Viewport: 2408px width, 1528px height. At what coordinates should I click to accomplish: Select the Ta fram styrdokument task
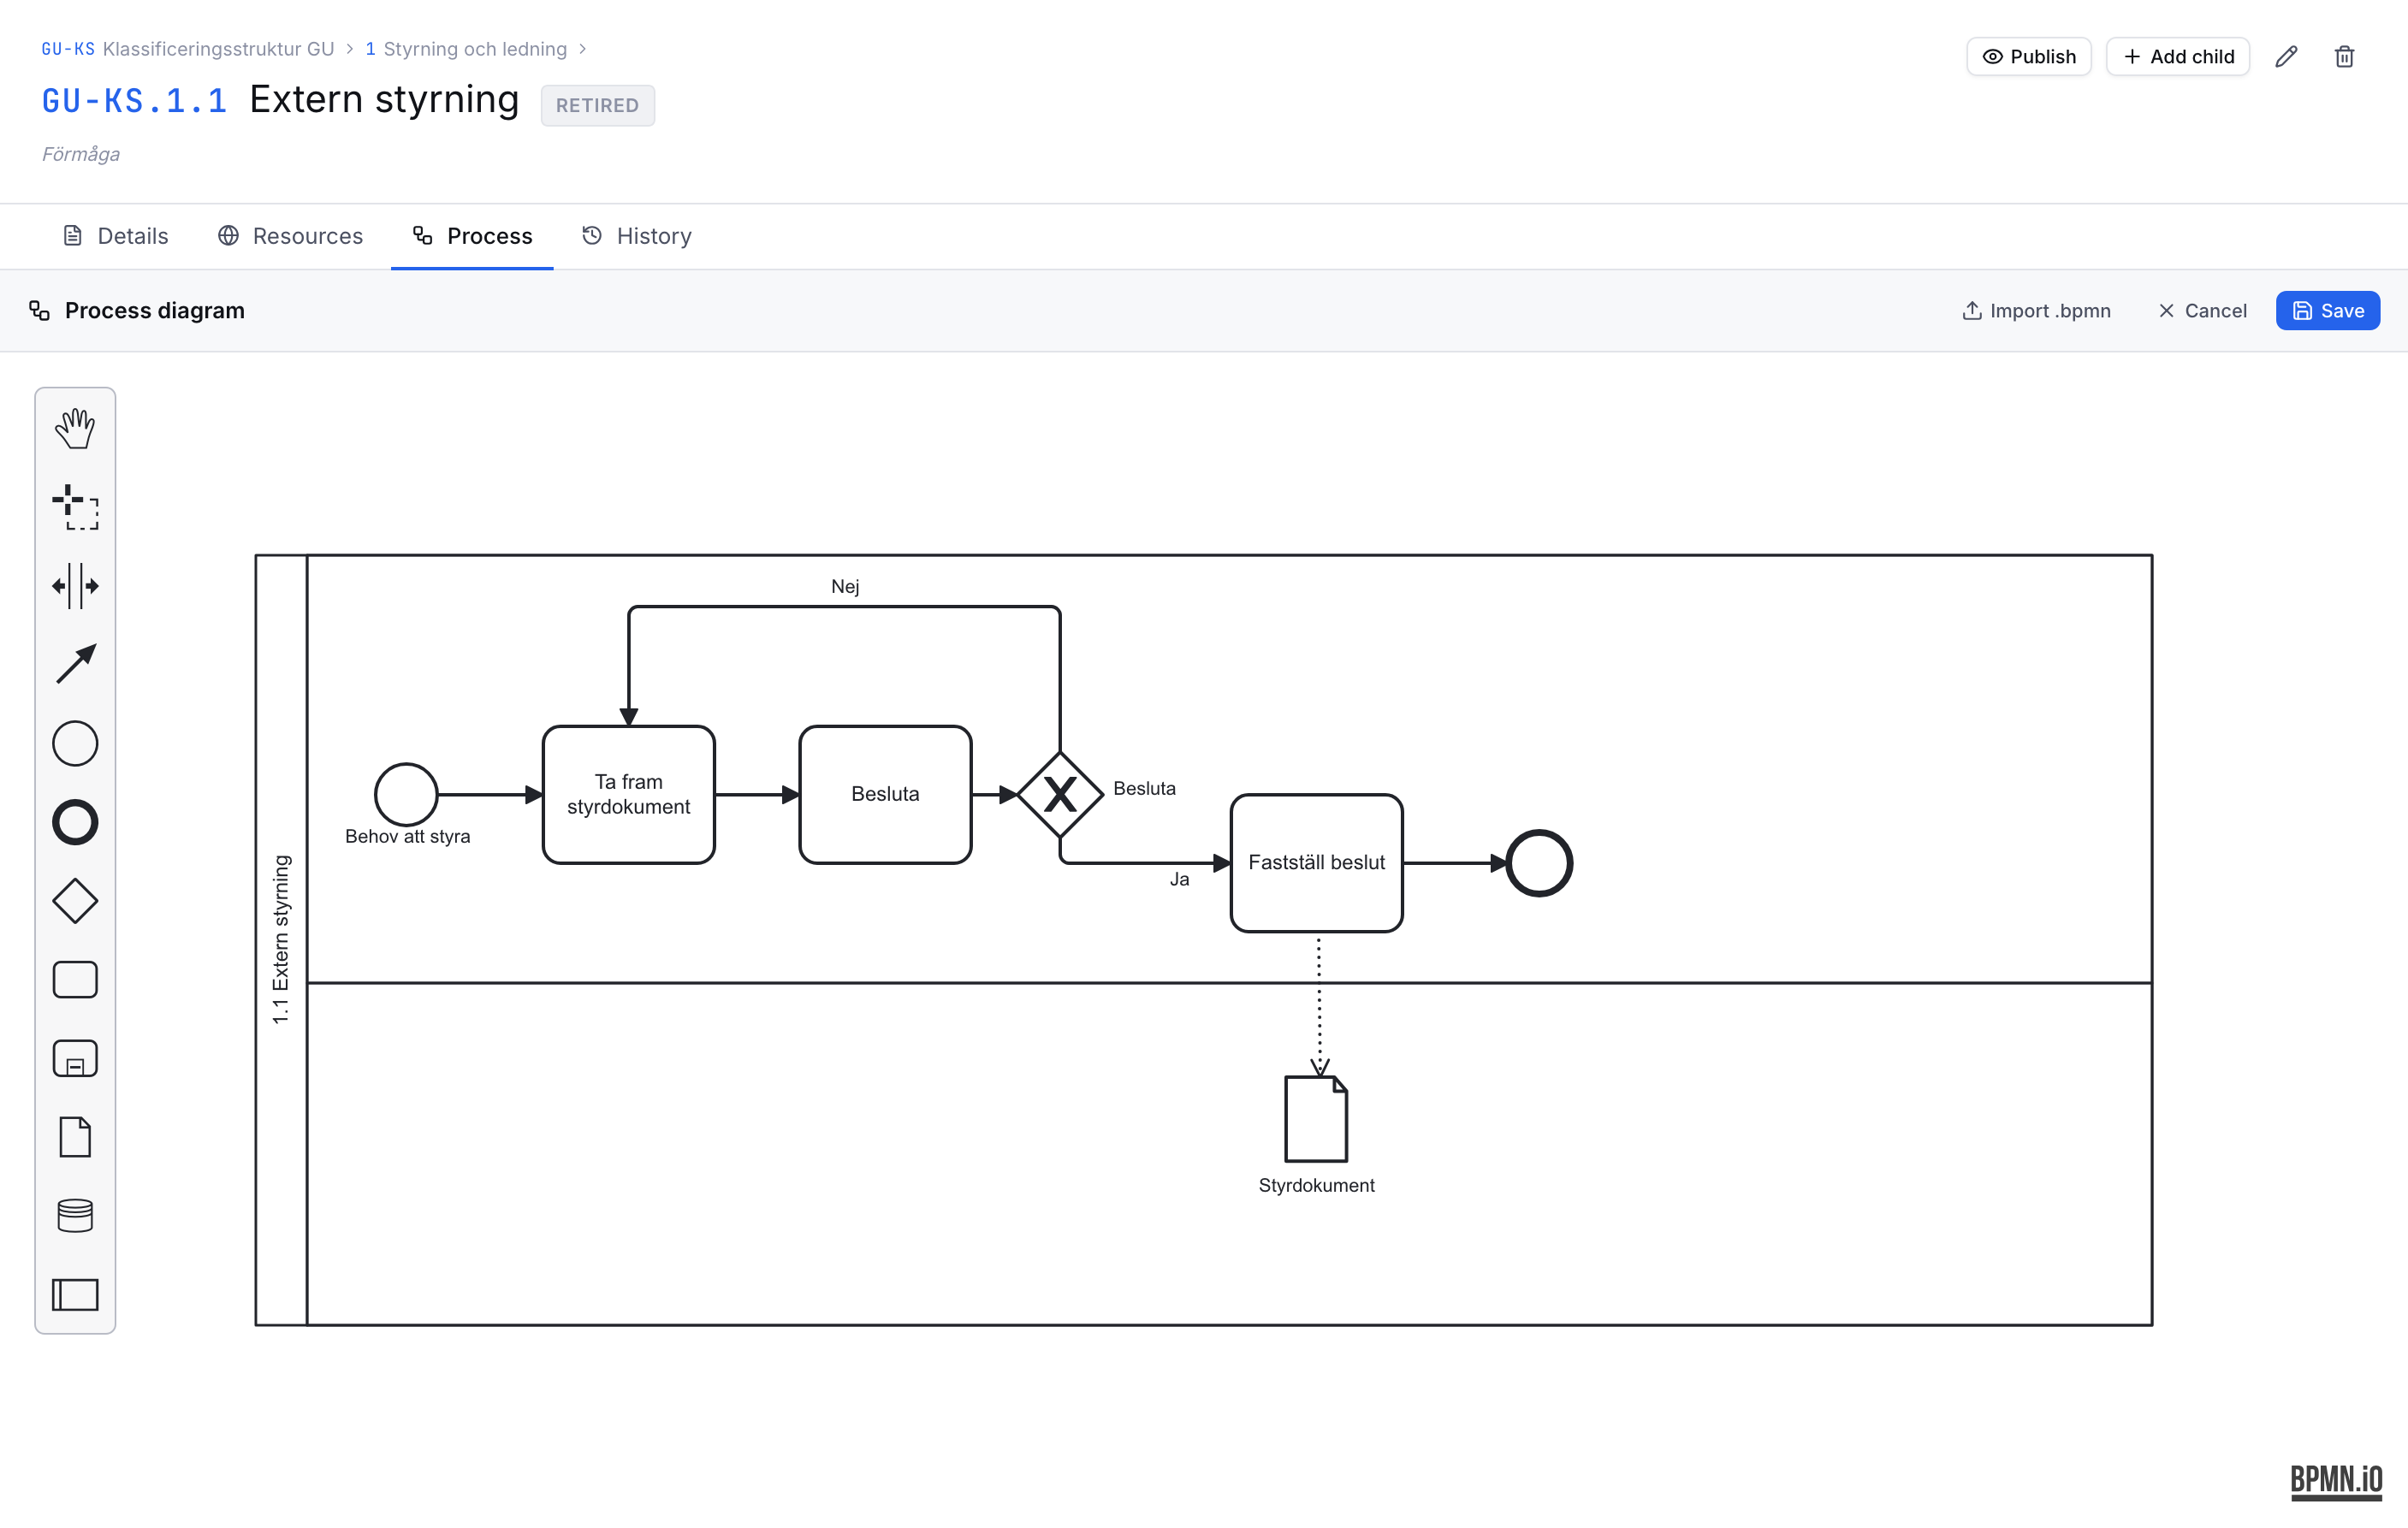click(x=629, y=795)
